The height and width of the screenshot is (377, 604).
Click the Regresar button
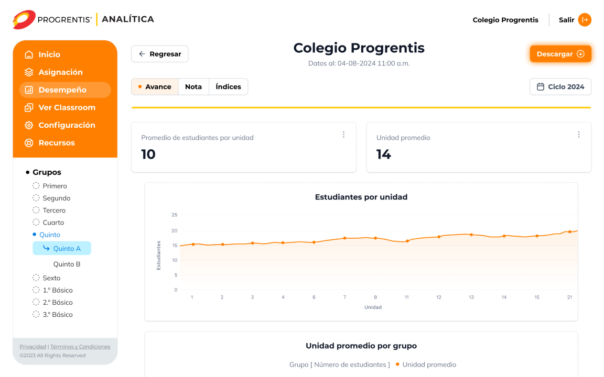coord(159,54)
